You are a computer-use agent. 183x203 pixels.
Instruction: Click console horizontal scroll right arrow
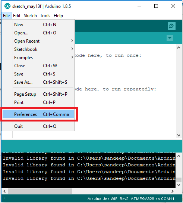(x=173, y=191)
